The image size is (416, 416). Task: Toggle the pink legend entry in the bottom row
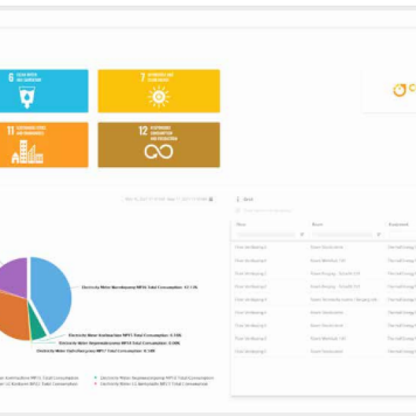96,383
